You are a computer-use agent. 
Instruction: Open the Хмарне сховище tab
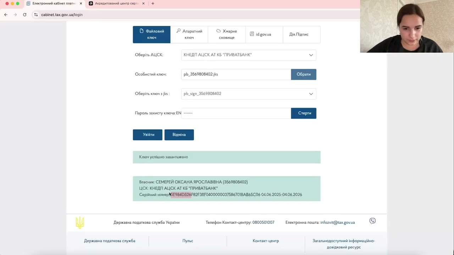click(x=227, y=34)
